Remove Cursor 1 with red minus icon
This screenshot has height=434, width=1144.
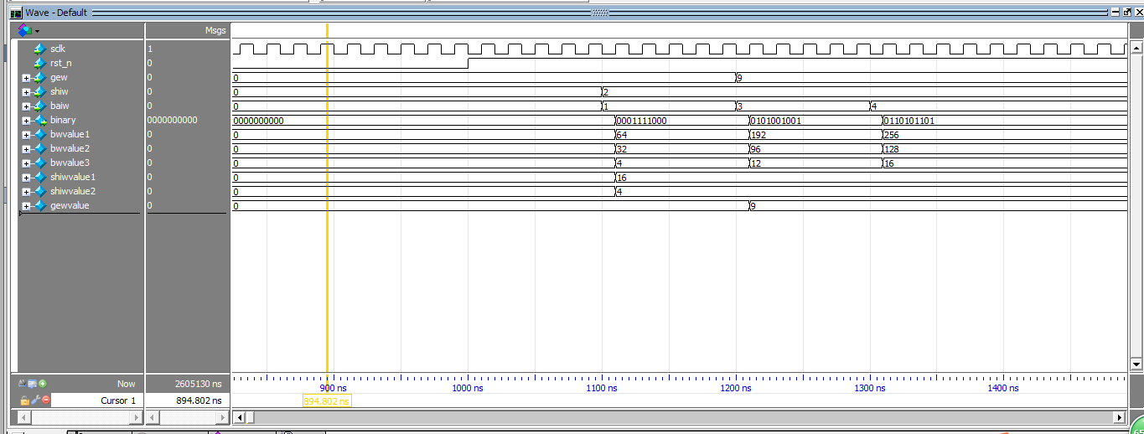point(45,400)
